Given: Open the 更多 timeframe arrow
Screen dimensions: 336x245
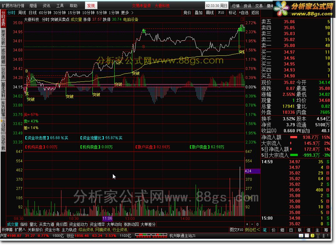Looking at the screenshot, I should coord(132,13).
